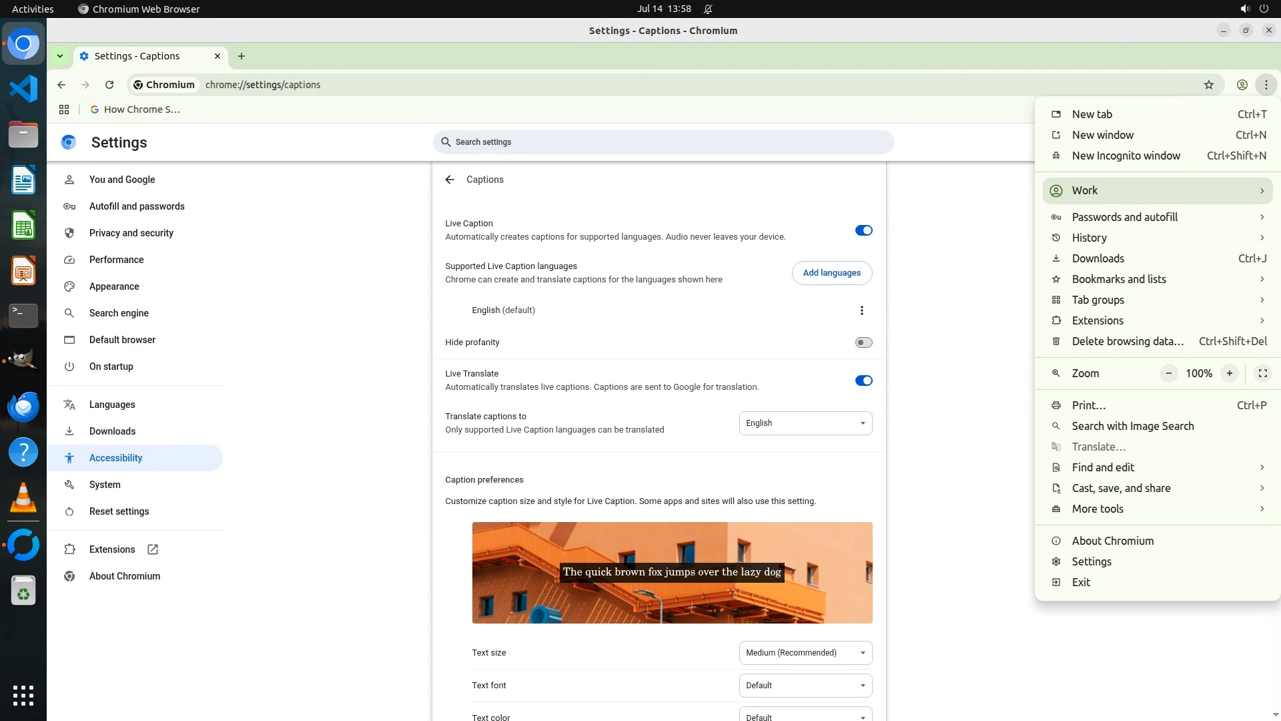Click the Add languages button

pyautogui.click(x=831, y=273)
